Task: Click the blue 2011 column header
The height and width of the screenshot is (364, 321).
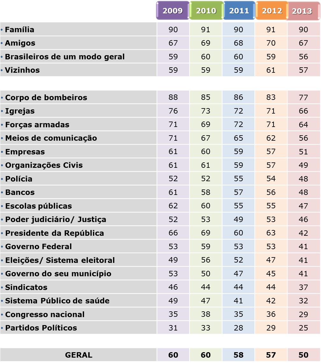Action: click(x=239, y=11)
